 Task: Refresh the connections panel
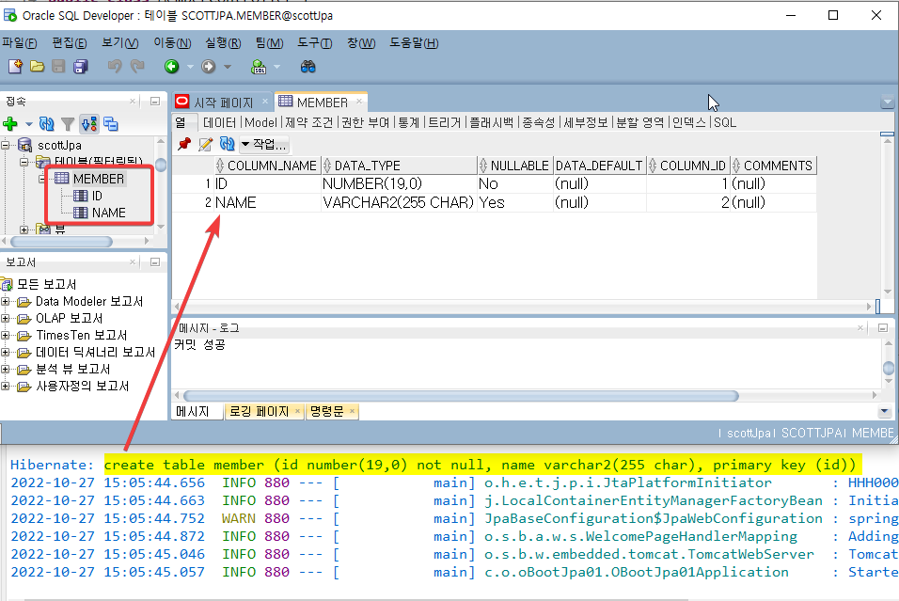coord(46,123)
